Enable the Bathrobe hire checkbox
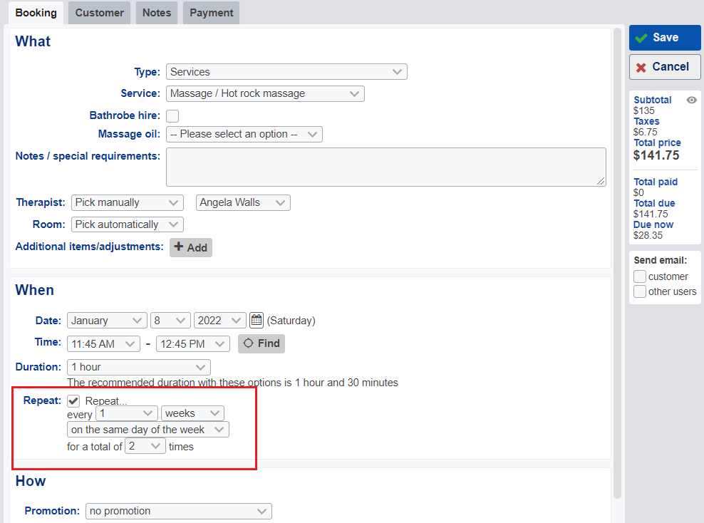 click(x=172, y=116)
